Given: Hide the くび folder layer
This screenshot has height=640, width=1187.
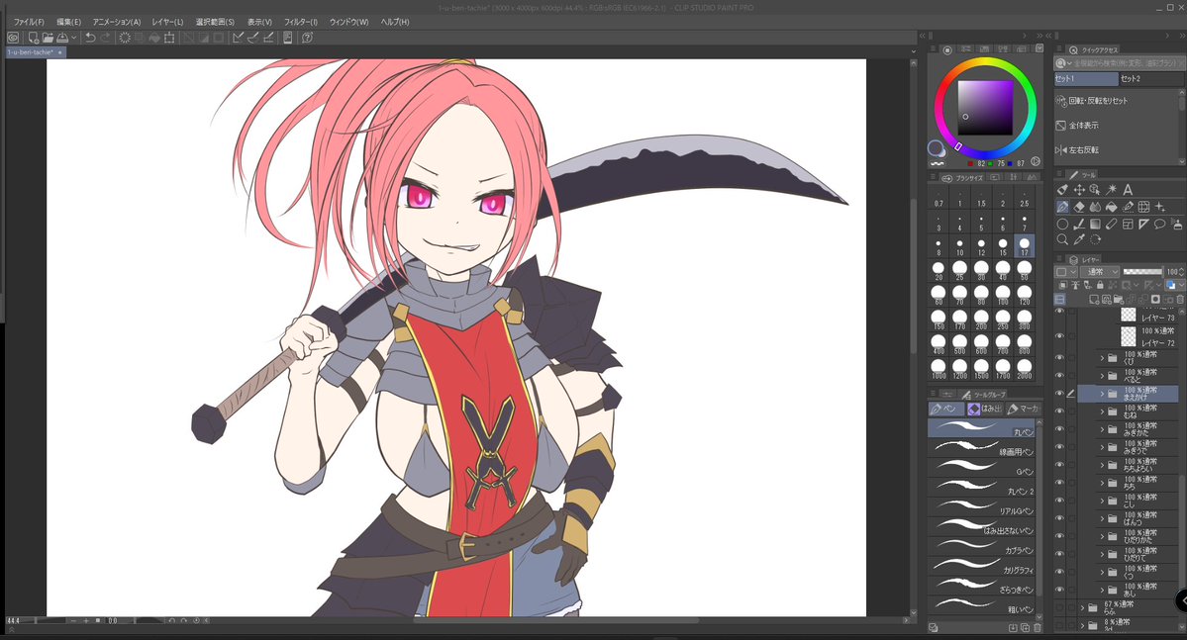Looking at the screenshot, I should point(1059,357).
